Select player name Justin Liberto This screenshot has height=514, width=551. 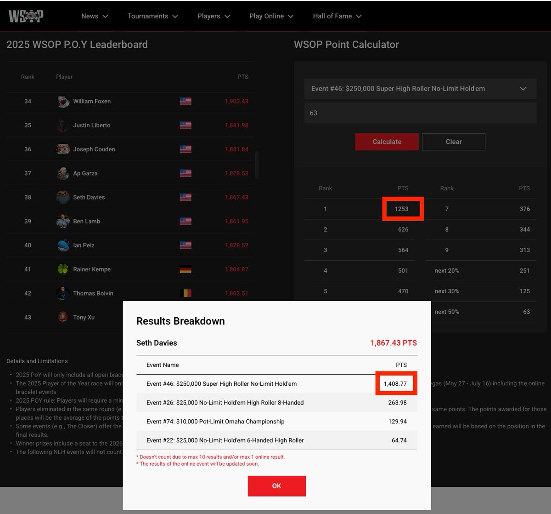click(x=92, y=125)
